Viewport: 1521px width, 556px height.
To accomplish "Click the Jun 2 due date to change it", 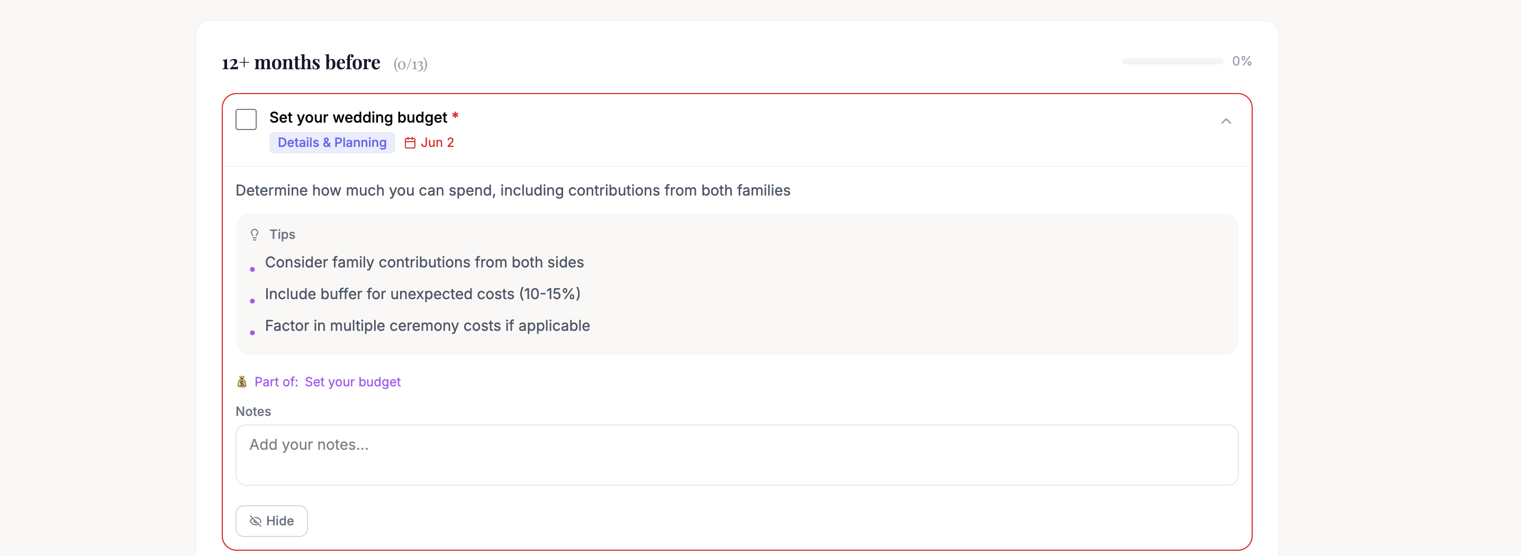I will (437, 142).
